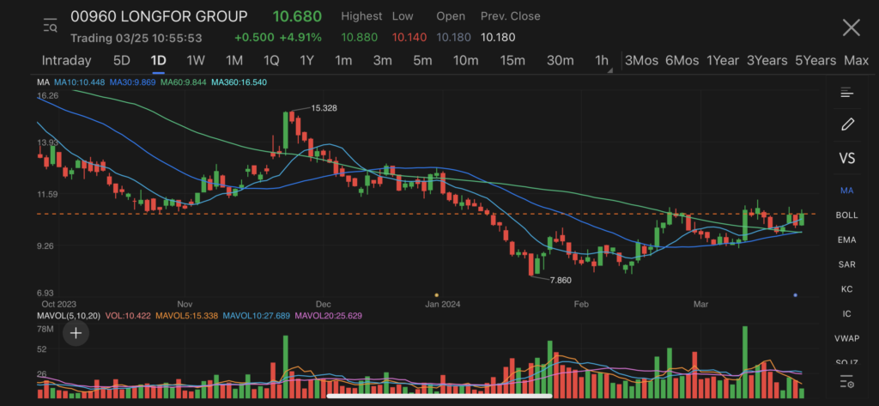879x406 pixels.
Task: Set chart range to Max
Action: (856, 60)
